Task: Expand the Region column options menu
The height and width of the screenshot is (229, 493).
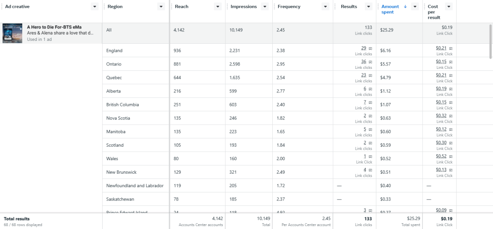Action: point(161,7)
